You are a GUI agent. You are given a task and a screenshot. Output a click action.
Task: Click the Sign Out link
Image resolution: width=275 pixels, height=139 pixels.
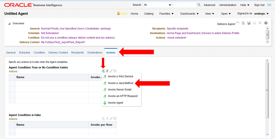click(x=259, y=5)
